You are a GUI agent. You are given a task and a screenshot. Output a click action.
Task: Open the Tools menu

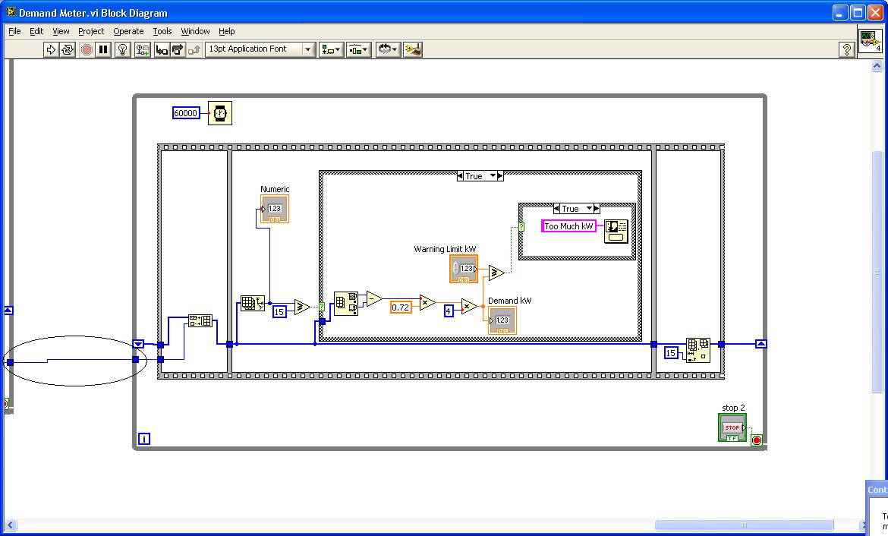point(162,31)
